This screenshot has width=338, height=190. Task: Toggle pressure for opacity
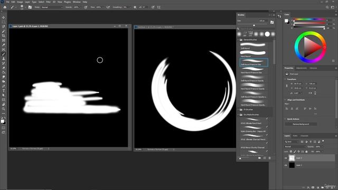coord(86,7)
